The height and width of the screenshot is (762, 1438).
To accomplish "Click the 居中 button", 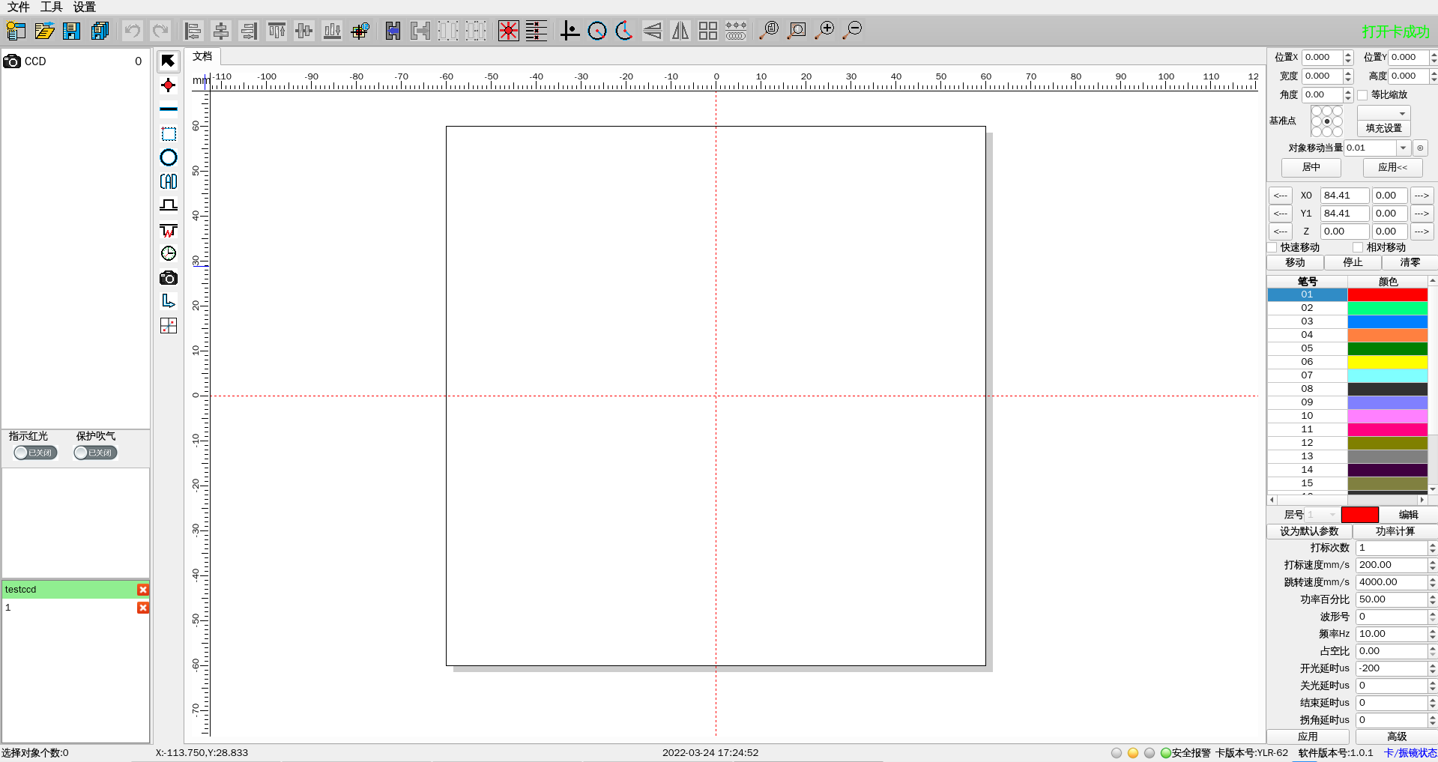I will [1311, 167].
